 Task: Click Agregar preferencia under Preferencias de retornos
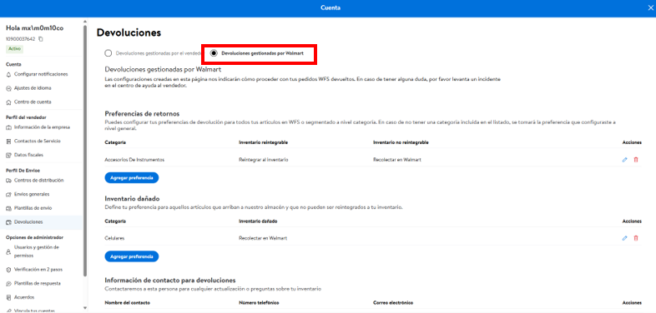coord(132,178)
